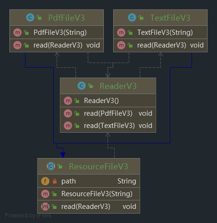
Task: Select the TextFileV3 class icon
Action: click(x=132, y=17)
